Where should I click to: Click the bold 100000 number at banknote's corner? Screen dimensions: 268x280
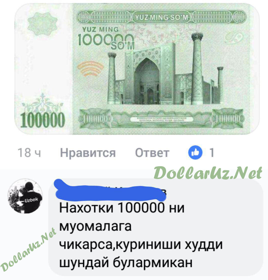[x=42, y=120]
